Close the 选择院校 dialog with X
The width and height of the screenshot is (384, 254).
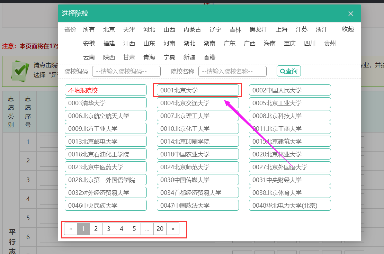351,13
